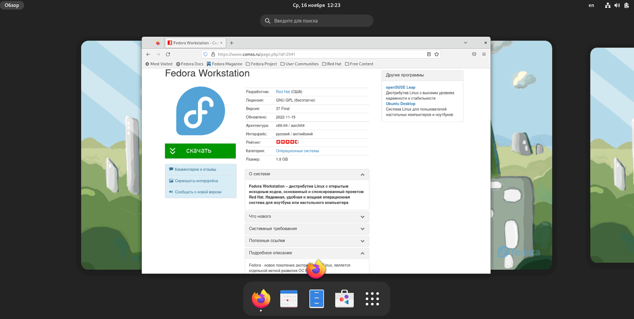Click the size value 1.8 GB
This screenshot has width=634, height=319.
282,159
